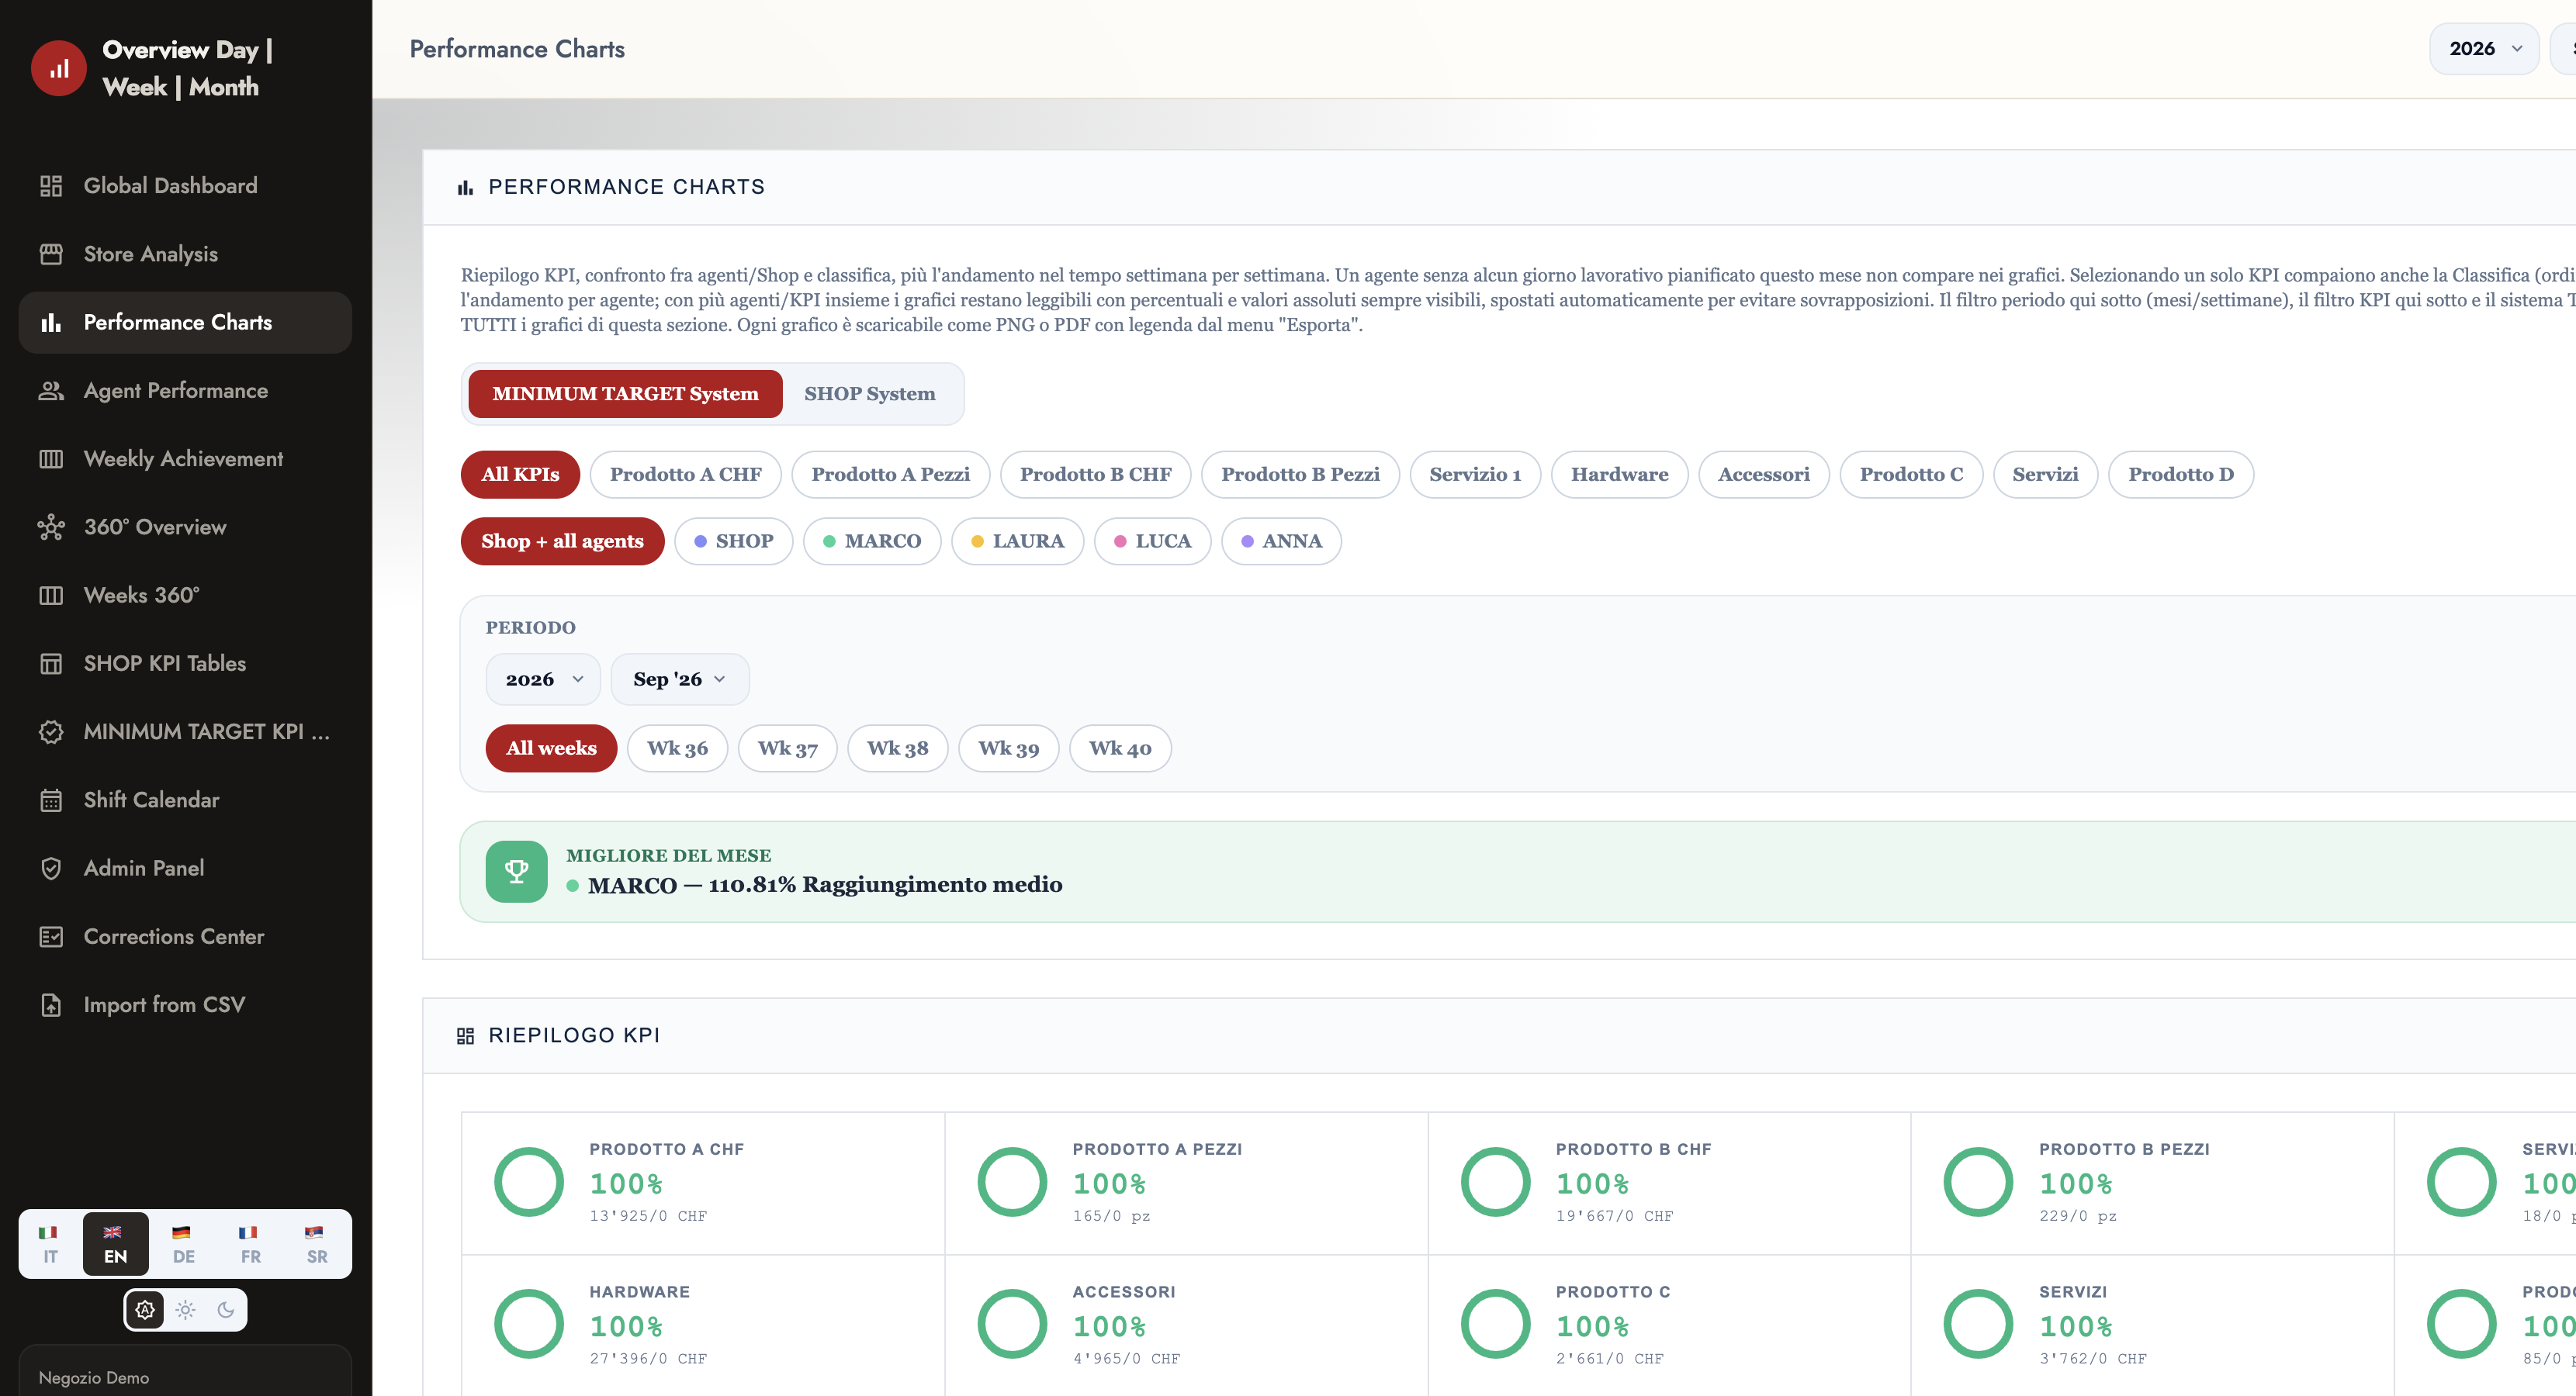Click the Performance Charts section header icon
Screen dimensions: 2576x1396
pos(465,188)
